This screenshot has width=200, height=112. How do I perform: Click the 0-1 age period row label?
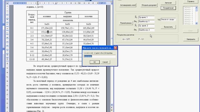[32, 28]
